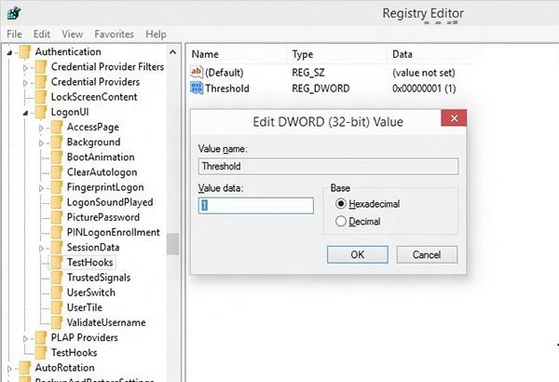Click the AutoRotation folder icon
Image resolution: width=559 pixels, height=382 pixels.
pyautogui.click(x=25, y=368)
